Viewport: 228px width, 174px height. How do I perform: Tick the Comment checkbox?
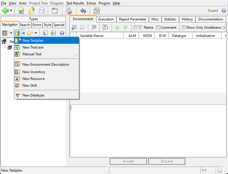tap(158, 28)
